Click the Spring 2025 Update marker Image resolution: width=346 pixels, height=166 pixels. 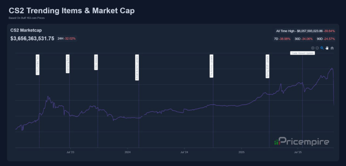tap(268, 66)
